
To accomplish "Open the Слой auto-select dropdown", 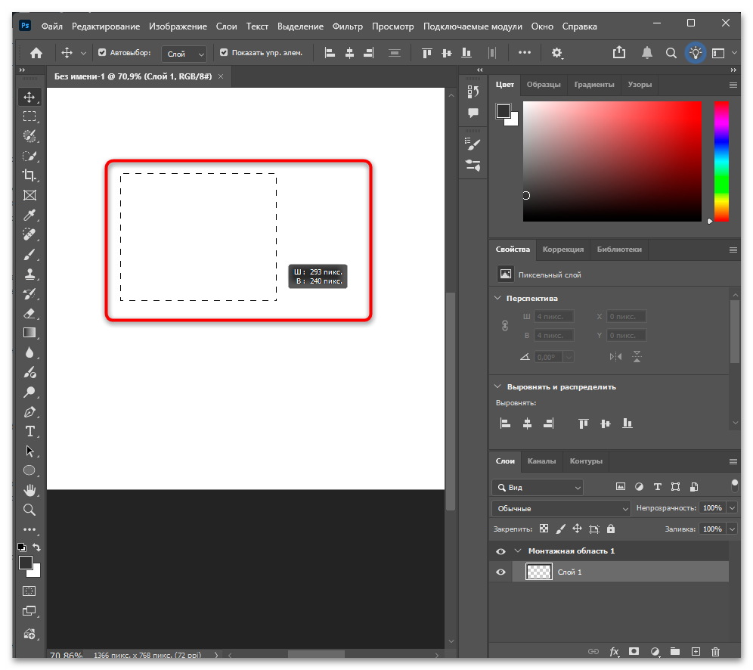I will (184, 54).
